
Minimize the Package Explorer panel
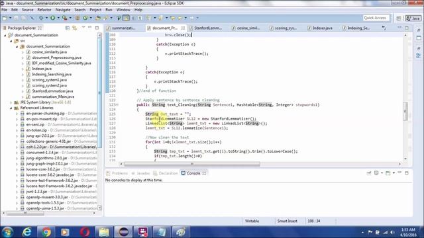coord(90,28)
